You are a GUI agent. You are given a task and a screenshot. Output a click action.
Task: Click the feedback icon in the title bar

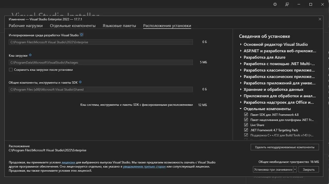coord(286,4)
